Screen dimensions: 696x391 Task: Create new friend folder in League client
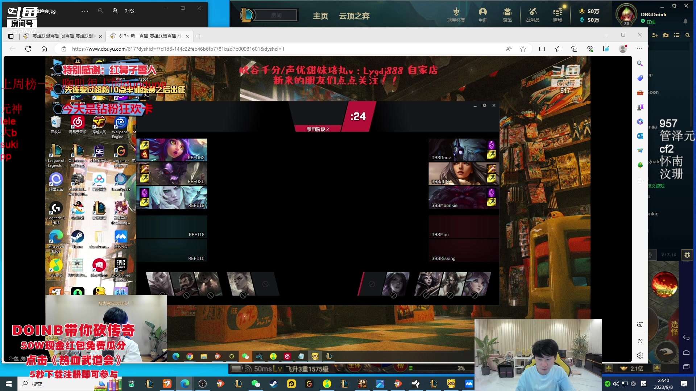point(666,35)
